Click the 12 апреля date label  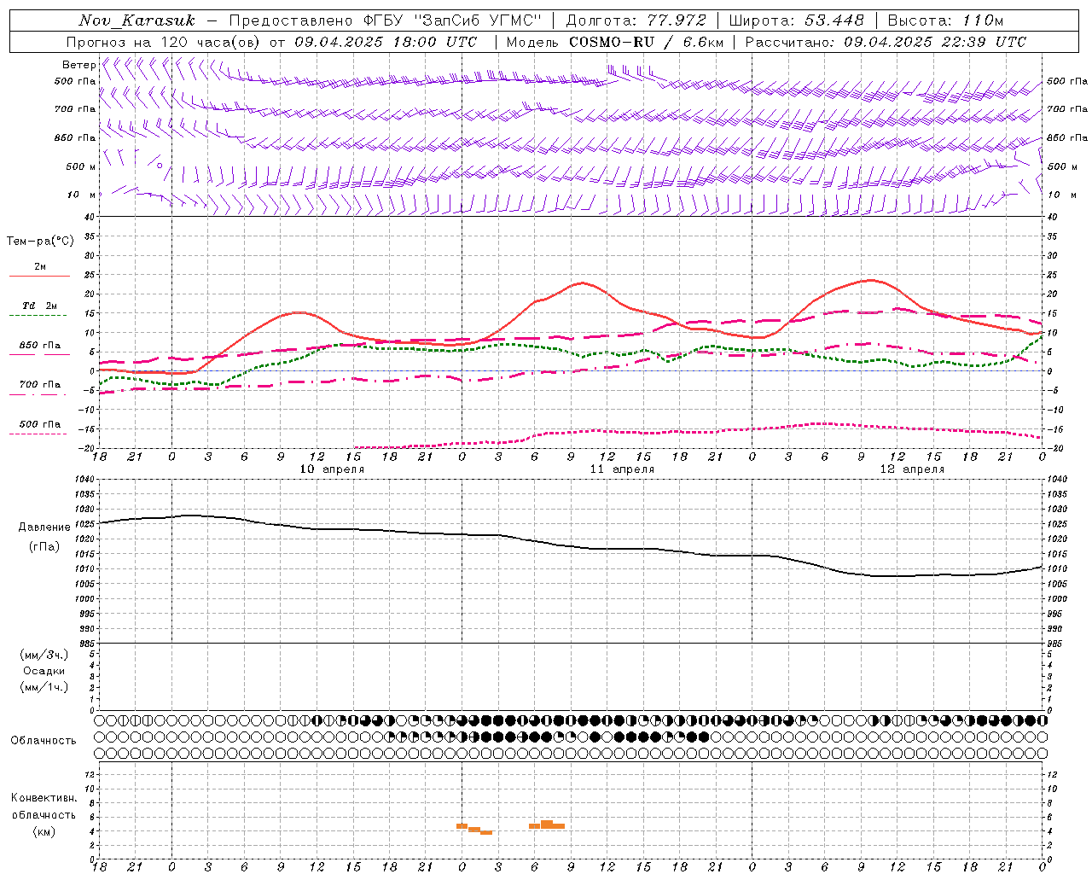(x=912, y=469)
